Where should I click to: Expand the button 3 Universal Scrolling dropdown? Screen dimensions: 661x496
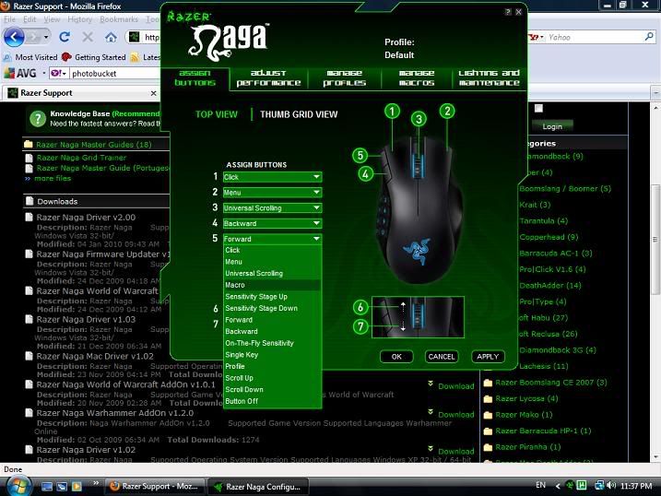272,208
